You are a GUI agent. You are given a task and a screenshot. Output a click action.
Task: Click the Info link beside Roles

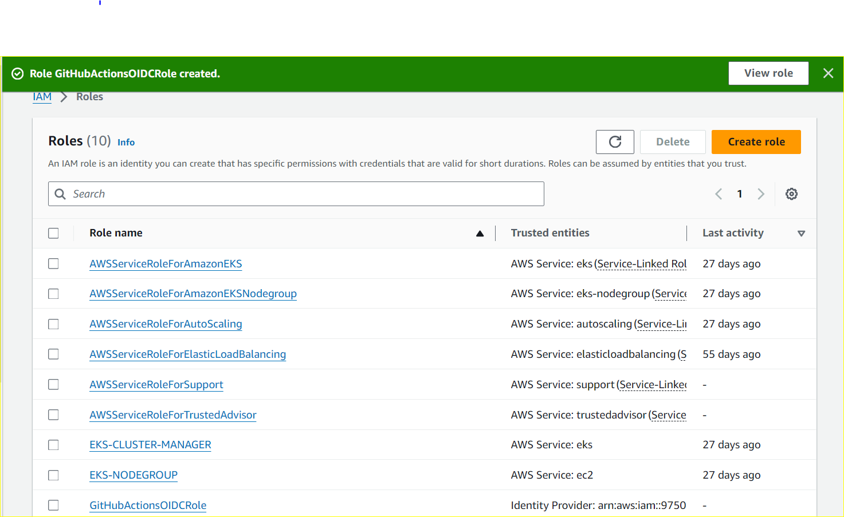pyautogui.click(x=126, y=143)
